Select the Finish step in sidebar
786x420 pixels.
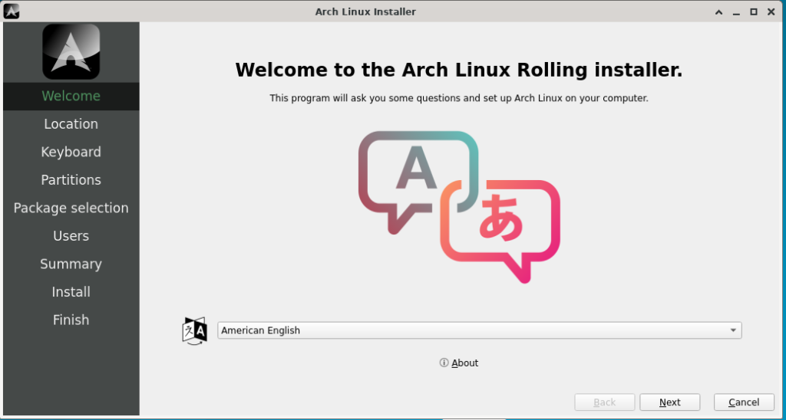(71, 320)
